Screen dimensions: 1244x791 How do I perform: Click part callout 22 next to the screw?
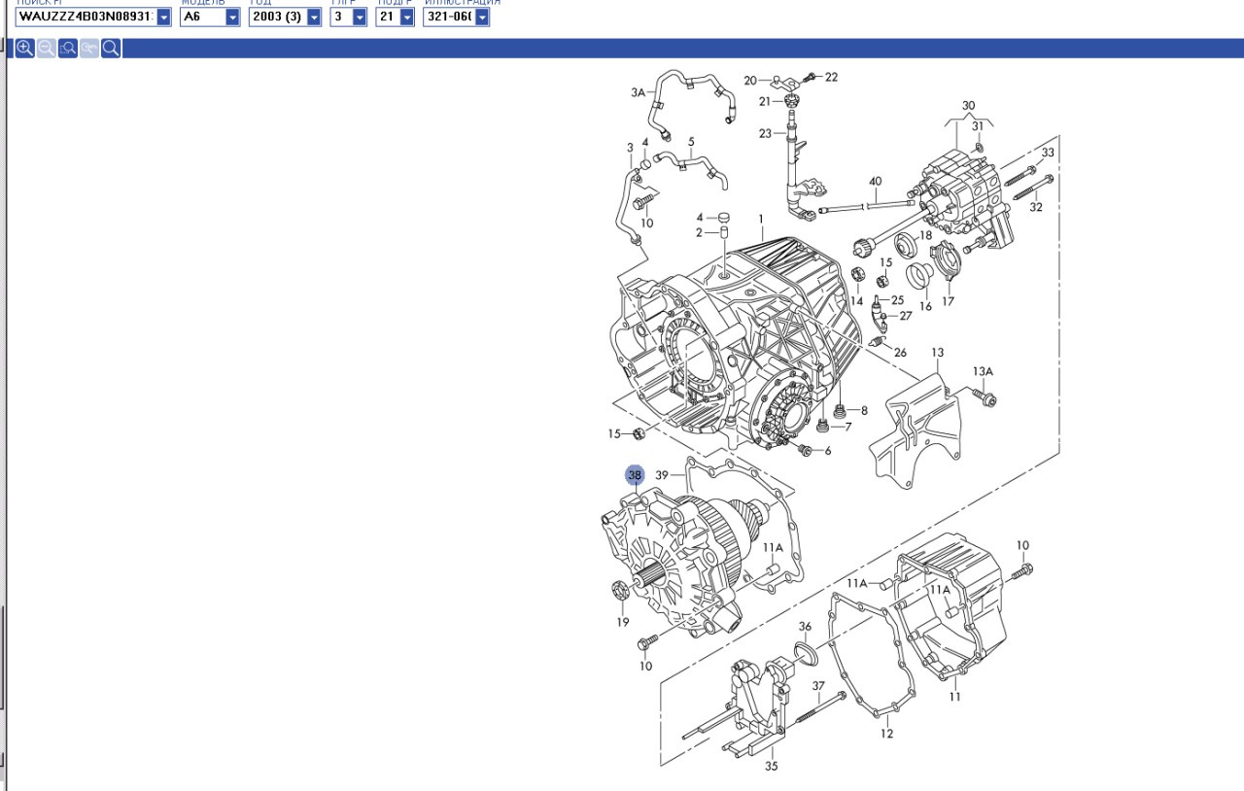click(831, 77)
